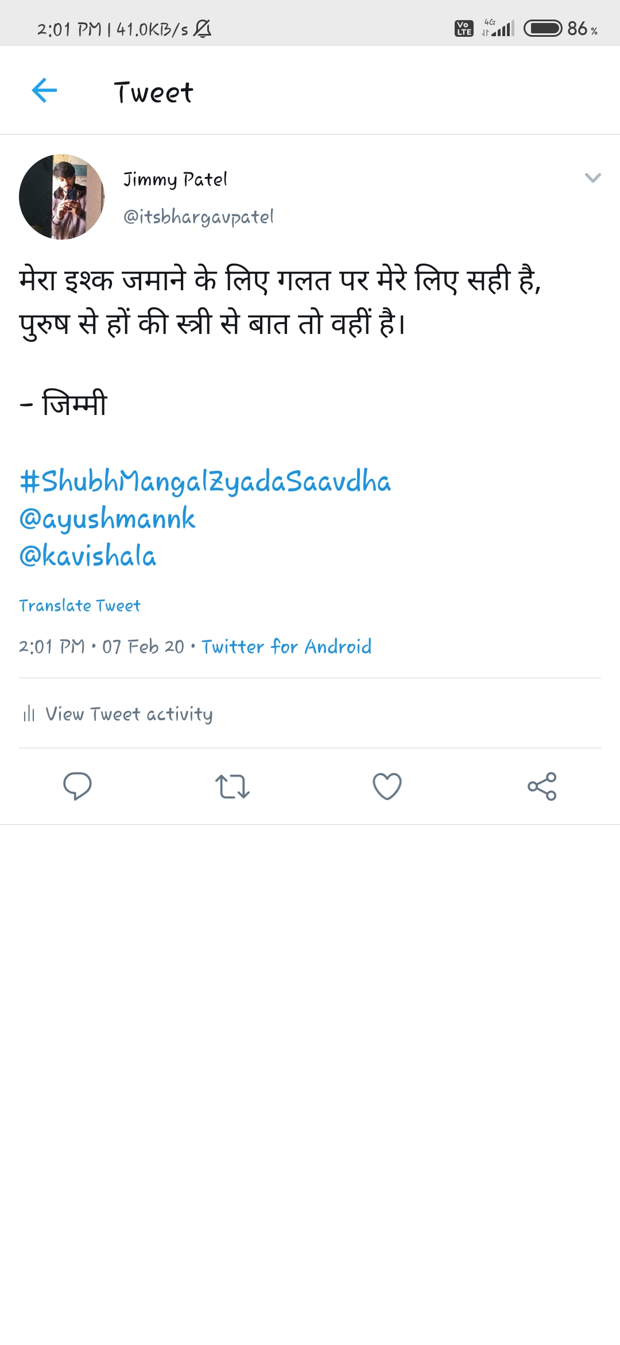This screenshot has height=1345, width=620.
Task: Tap the back arrow icon
Action: click(x=44, y=91)
